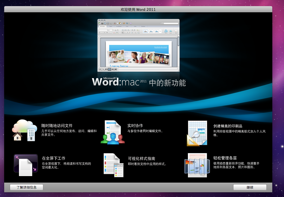This screenshot has width=284, height=197.
Task: Click the 中的新功能 title text
Action: tap(168, 83)
